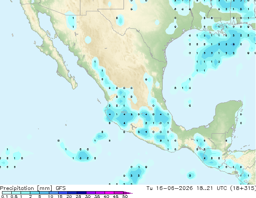Click the legend label "45"

point(115,196)
